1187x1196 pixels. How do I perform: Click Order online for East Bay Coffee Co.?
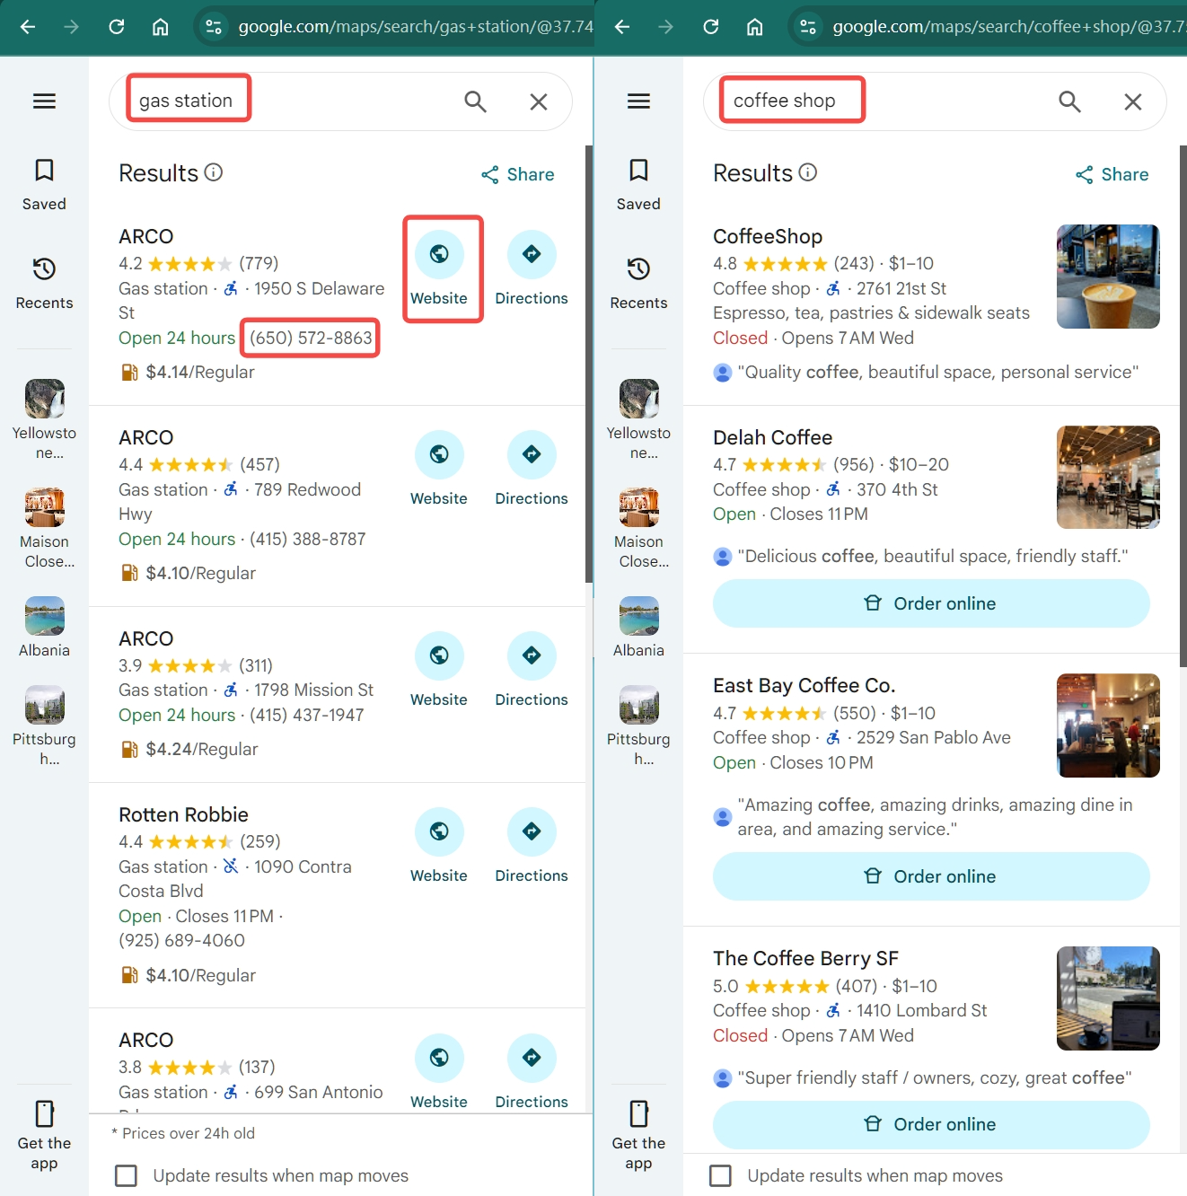click(931, 876)
